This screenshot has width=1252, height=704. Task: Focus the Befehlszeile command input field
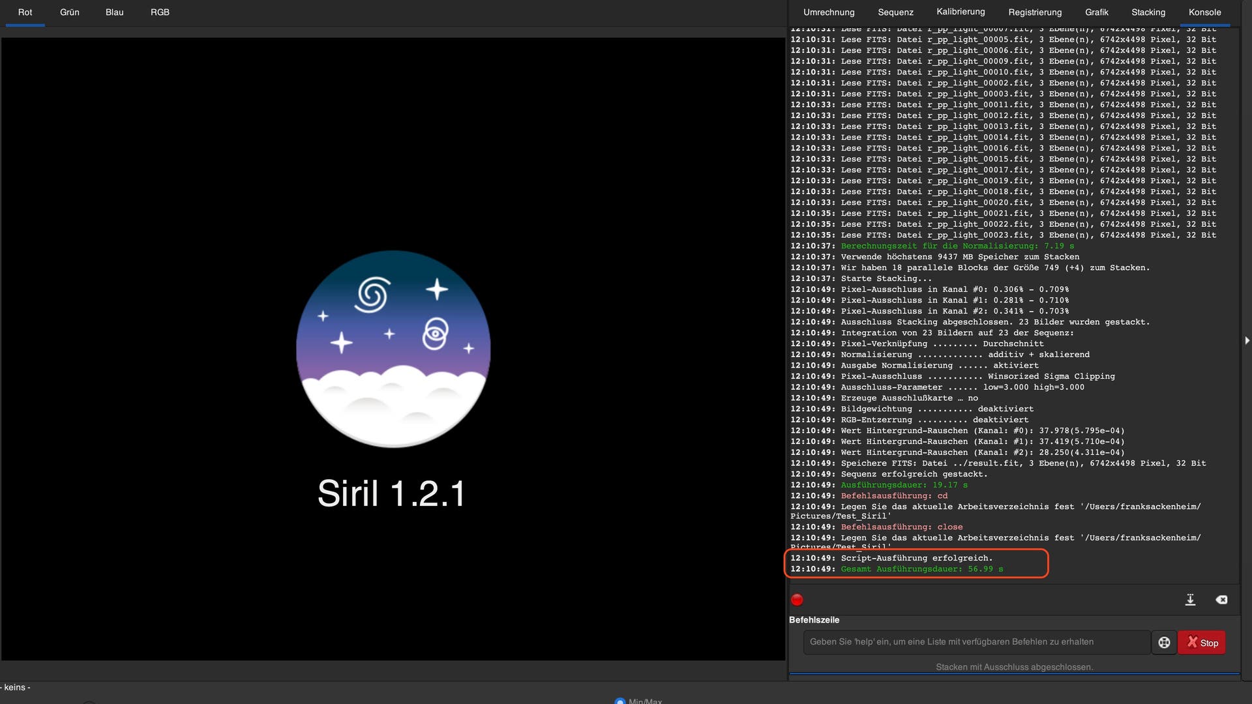[976, 642]
